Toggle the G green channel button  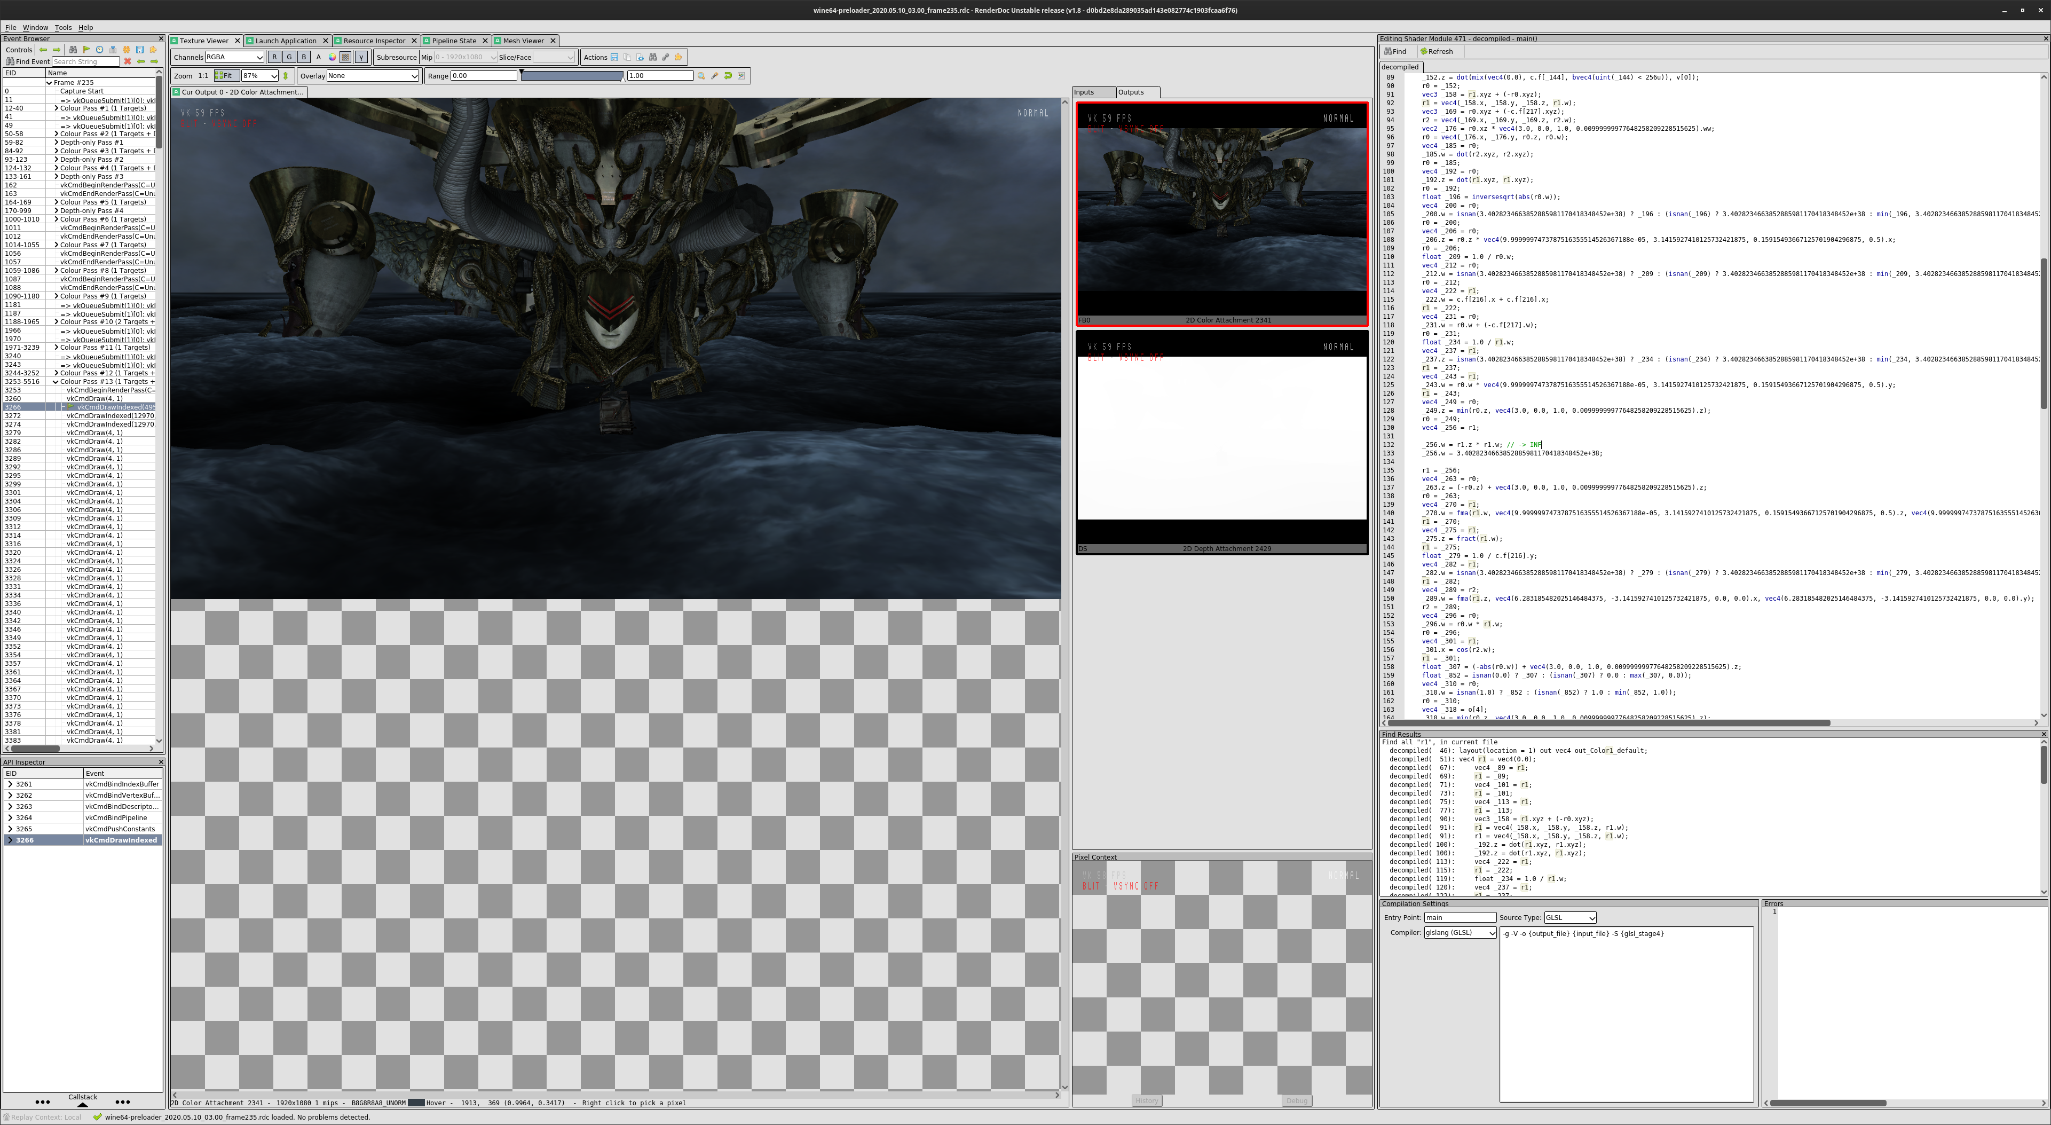coord(290,57)
